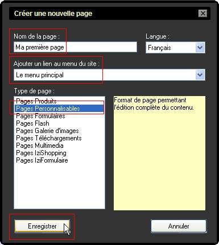This screenshot has width=219, height=245.
Task: Close the Créer une nouvelle page dialog
Action: click(x=203, y=14)
